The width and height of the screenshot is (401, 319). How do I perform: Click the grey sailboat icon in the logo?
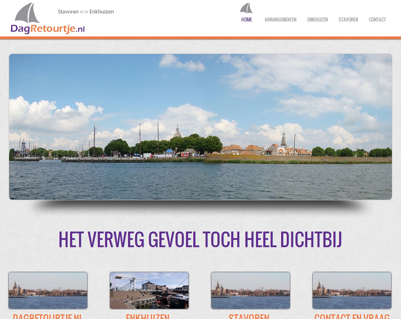point(27,13)
